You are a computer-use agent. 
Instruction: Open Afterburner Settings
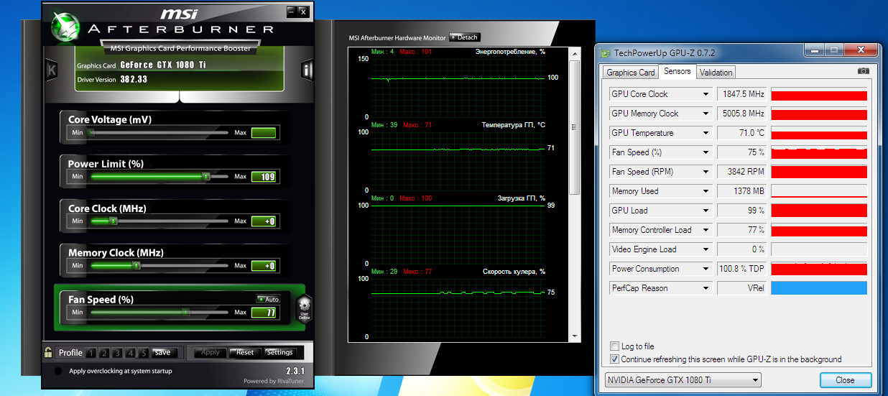[x=279, y=353]
